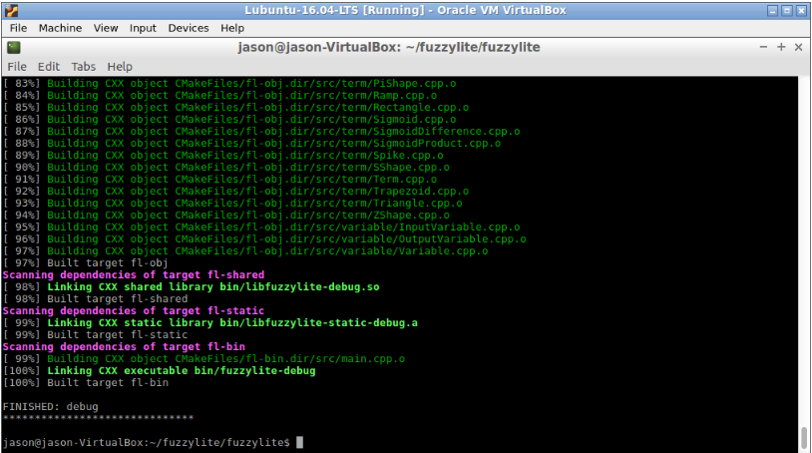Screen dimensions: 812x453
Task: Click the 'Linking CXX shared library' line
Action: tap(192, 286)
